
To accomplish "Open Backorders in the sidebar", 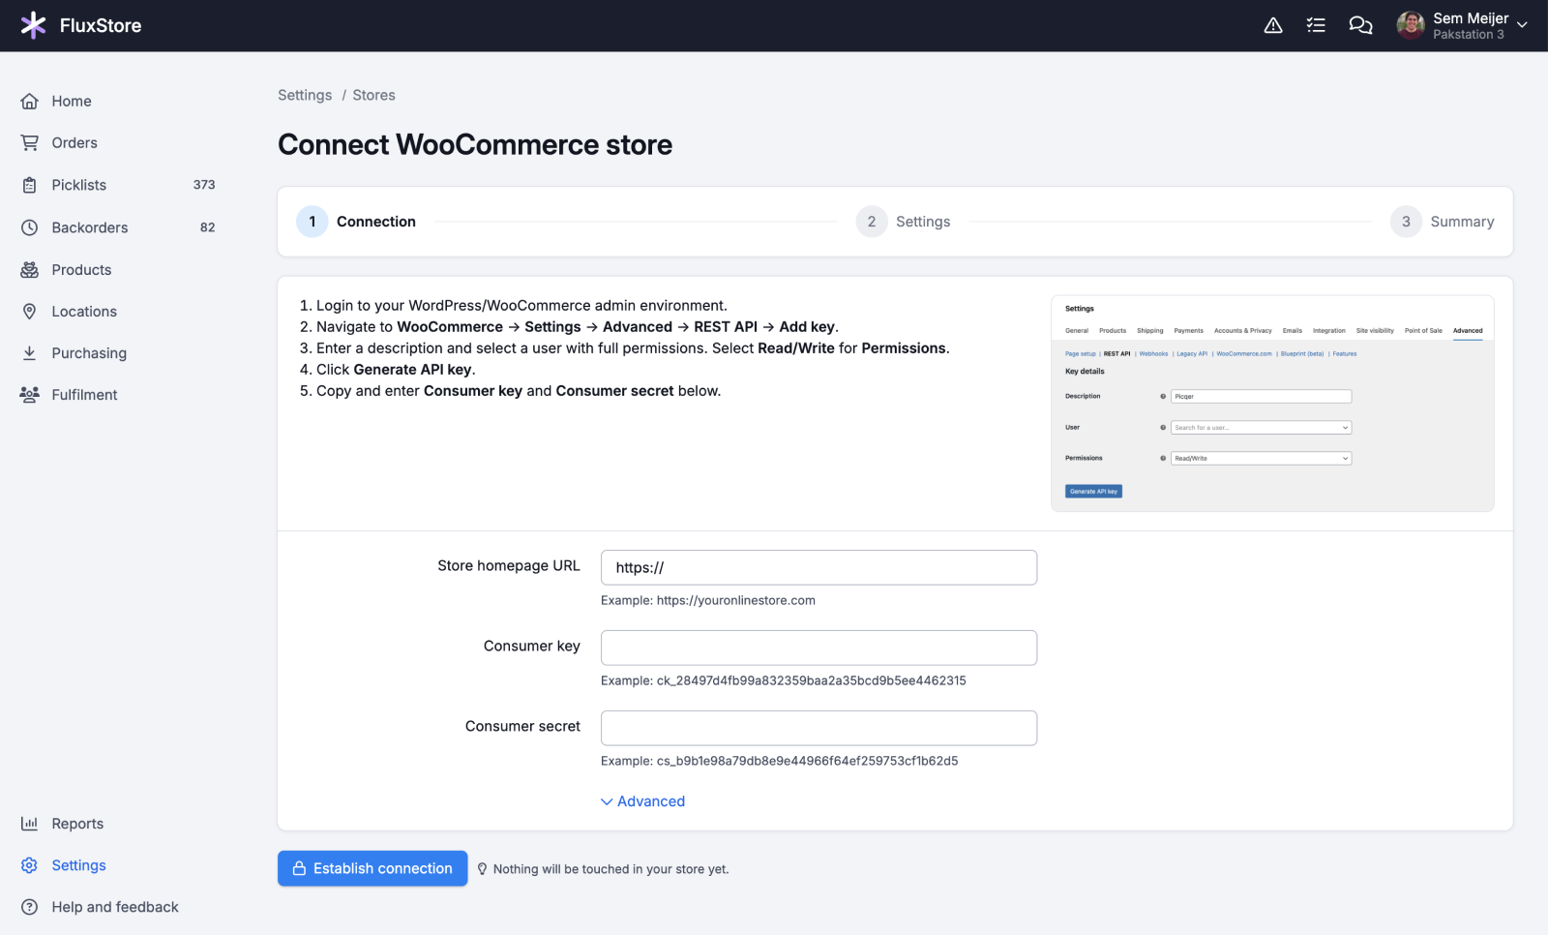I will (90, 227).
